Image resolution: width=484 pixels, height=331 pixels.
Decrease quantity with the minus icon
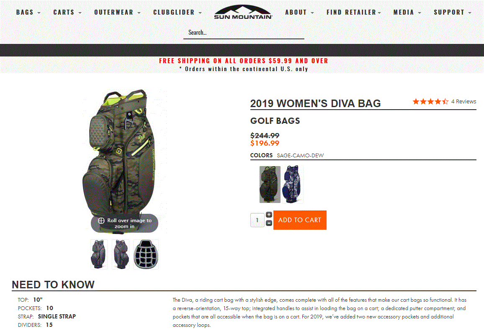[269, 223]
